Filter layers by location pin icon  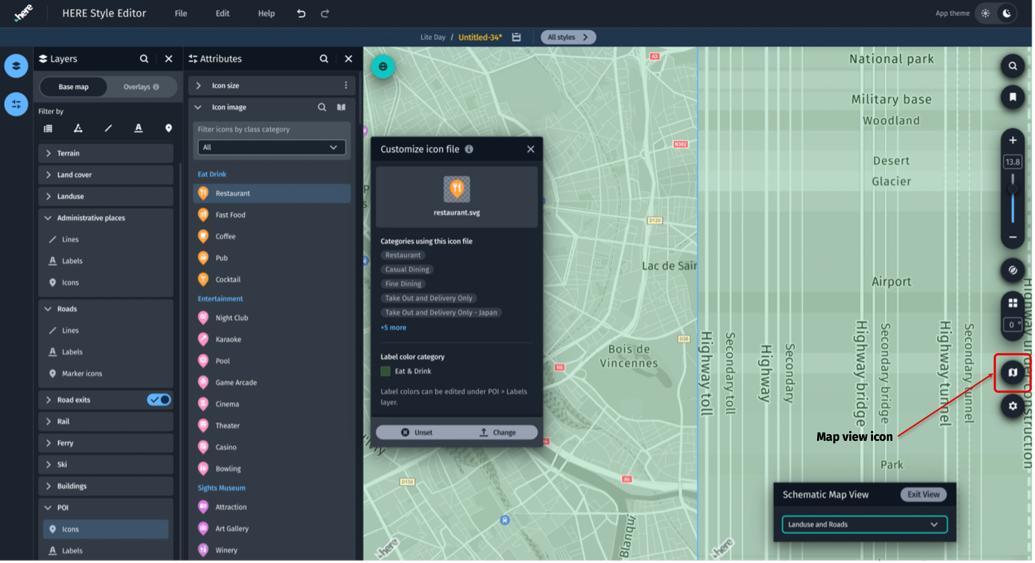click(x=168, y=128)
